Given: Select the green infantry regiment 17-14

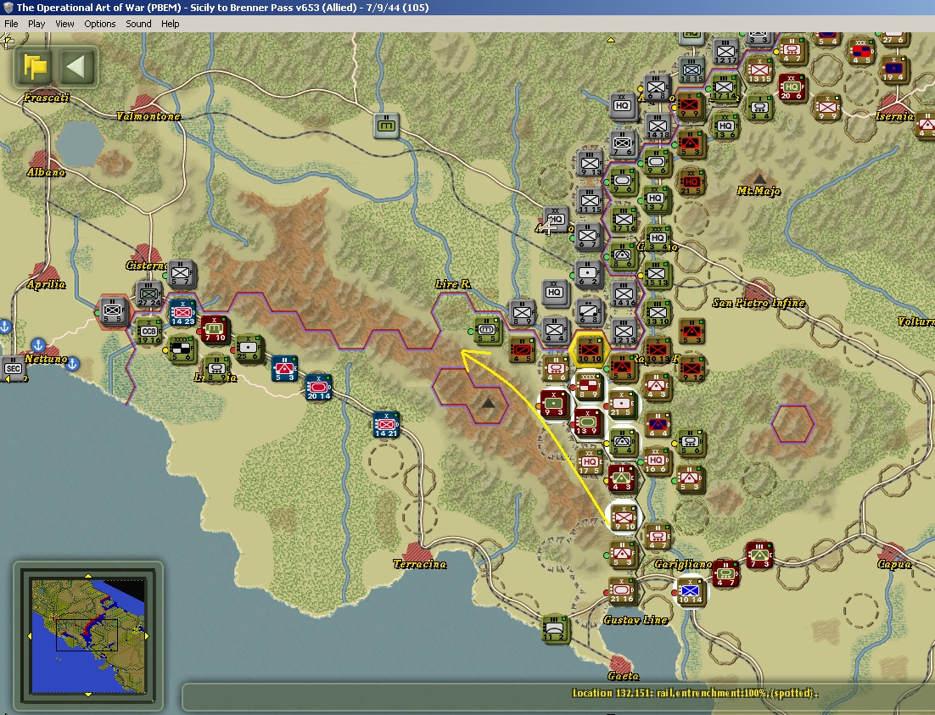Looking at the screenshot, I should [x=725, y=89].
